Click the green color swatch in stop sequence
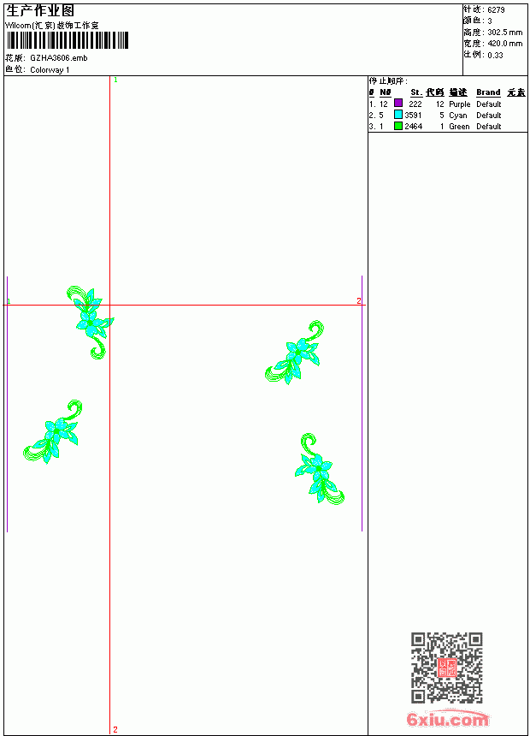 point(398,126)
